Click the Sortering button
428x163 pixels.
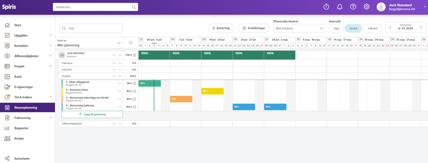(221, 28)
